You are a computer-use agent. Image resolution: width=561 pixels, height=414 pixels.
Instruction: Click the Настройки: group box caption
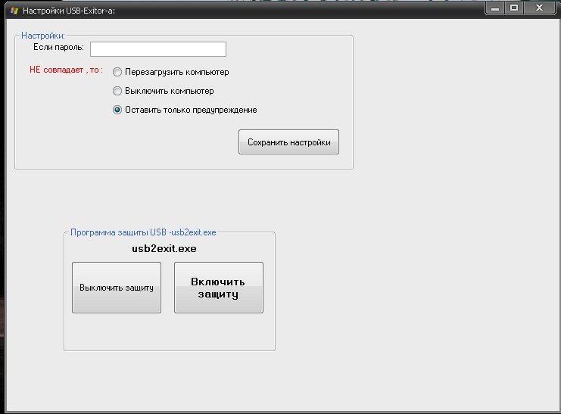point(43,36)
